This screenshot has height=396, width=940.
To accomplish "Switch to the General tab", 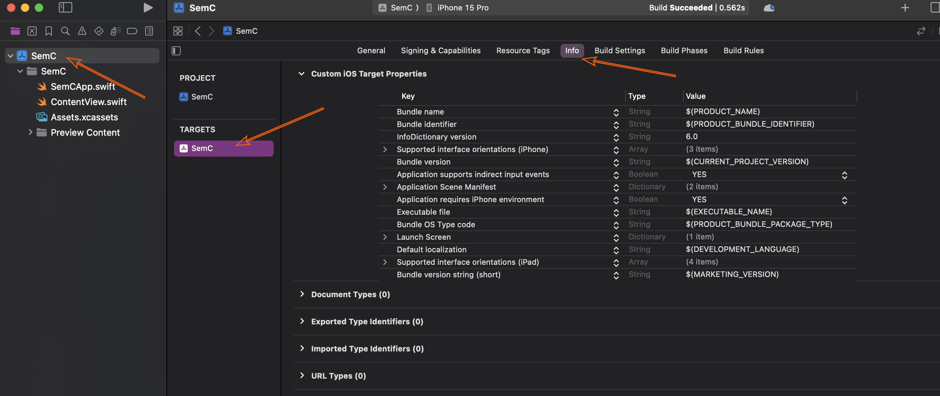I will [x=371, y=51].
